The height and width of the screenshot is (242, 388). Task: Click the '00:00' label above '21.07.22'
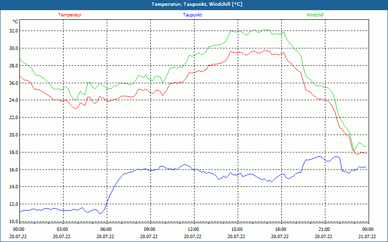tap(368, 229)
